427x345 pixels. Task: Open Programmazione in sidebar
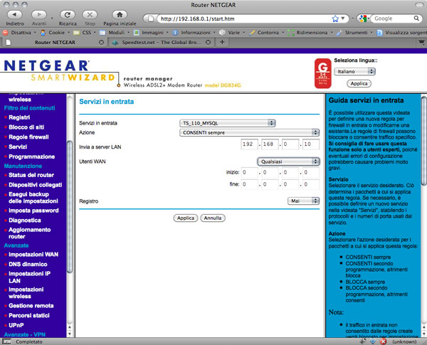point(31,156)
